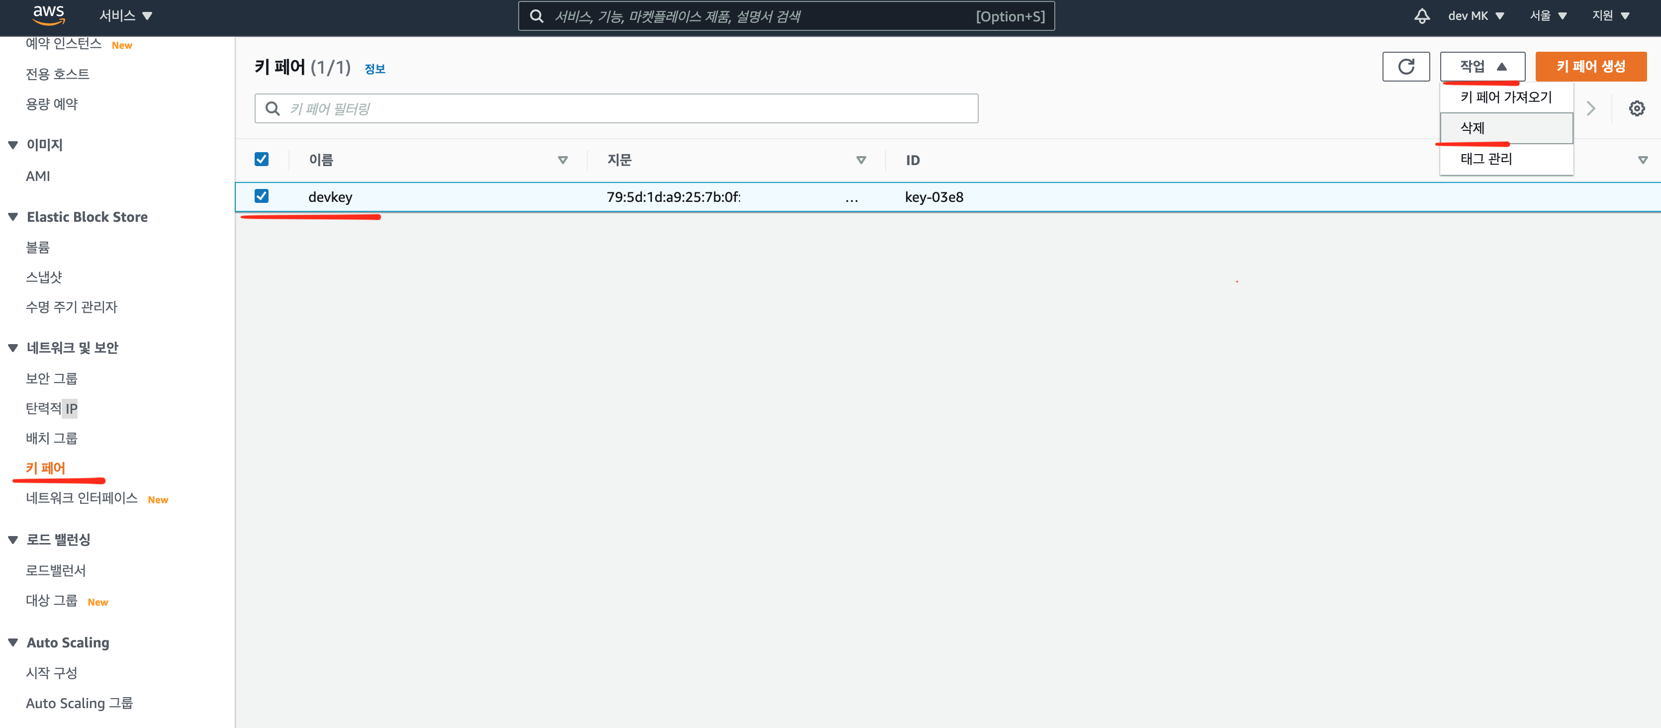Uncheck the devkey row checkbox
Viewport: 1661px width, 728px height.
(261, 196)
